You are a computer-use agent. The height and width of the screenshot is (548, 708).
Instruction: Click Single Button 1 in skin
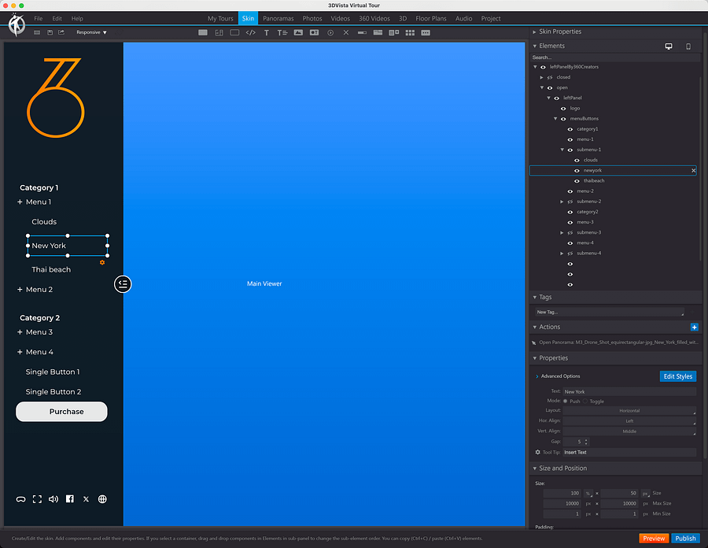(x=53, y=372)
